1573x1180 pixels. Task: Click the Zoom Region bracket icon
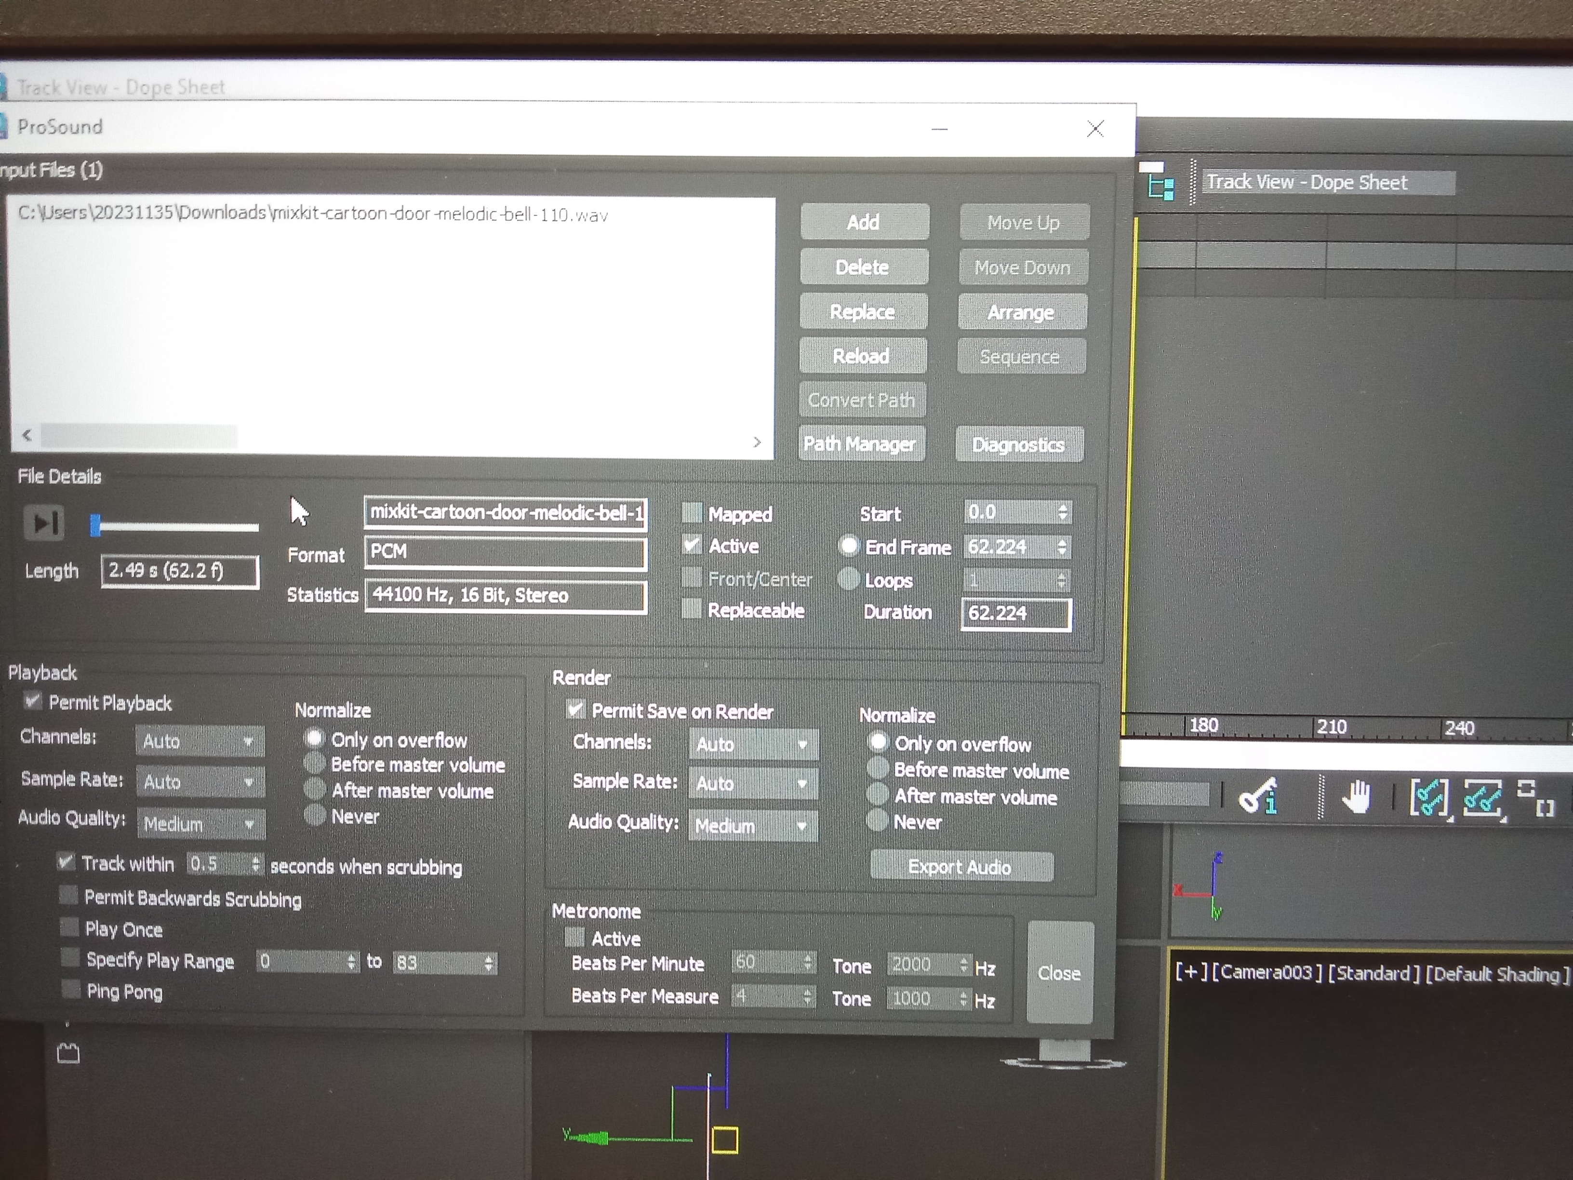pos(1534,798)
